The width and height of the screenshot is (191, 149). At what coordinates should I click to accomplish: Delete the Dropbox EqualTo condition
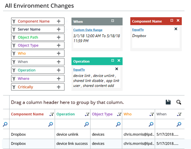(x=176, y=29)
